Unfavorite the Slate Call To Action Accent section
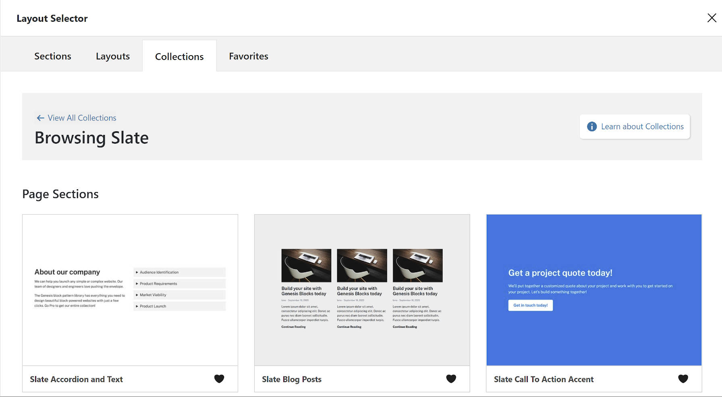The width and height of the screenshot is (722, 397). click(x=683, y=378)
